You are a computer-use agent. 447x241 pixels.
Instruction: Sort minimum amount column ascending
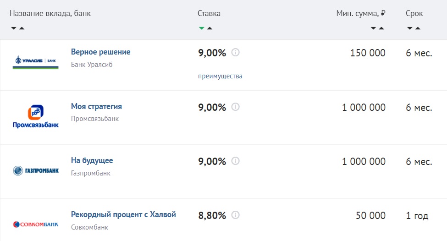coord(381,28)
